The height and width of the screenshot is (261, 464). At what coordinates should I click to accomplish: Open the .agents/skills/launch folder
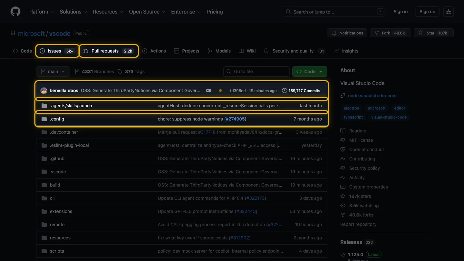pos(71,106)
